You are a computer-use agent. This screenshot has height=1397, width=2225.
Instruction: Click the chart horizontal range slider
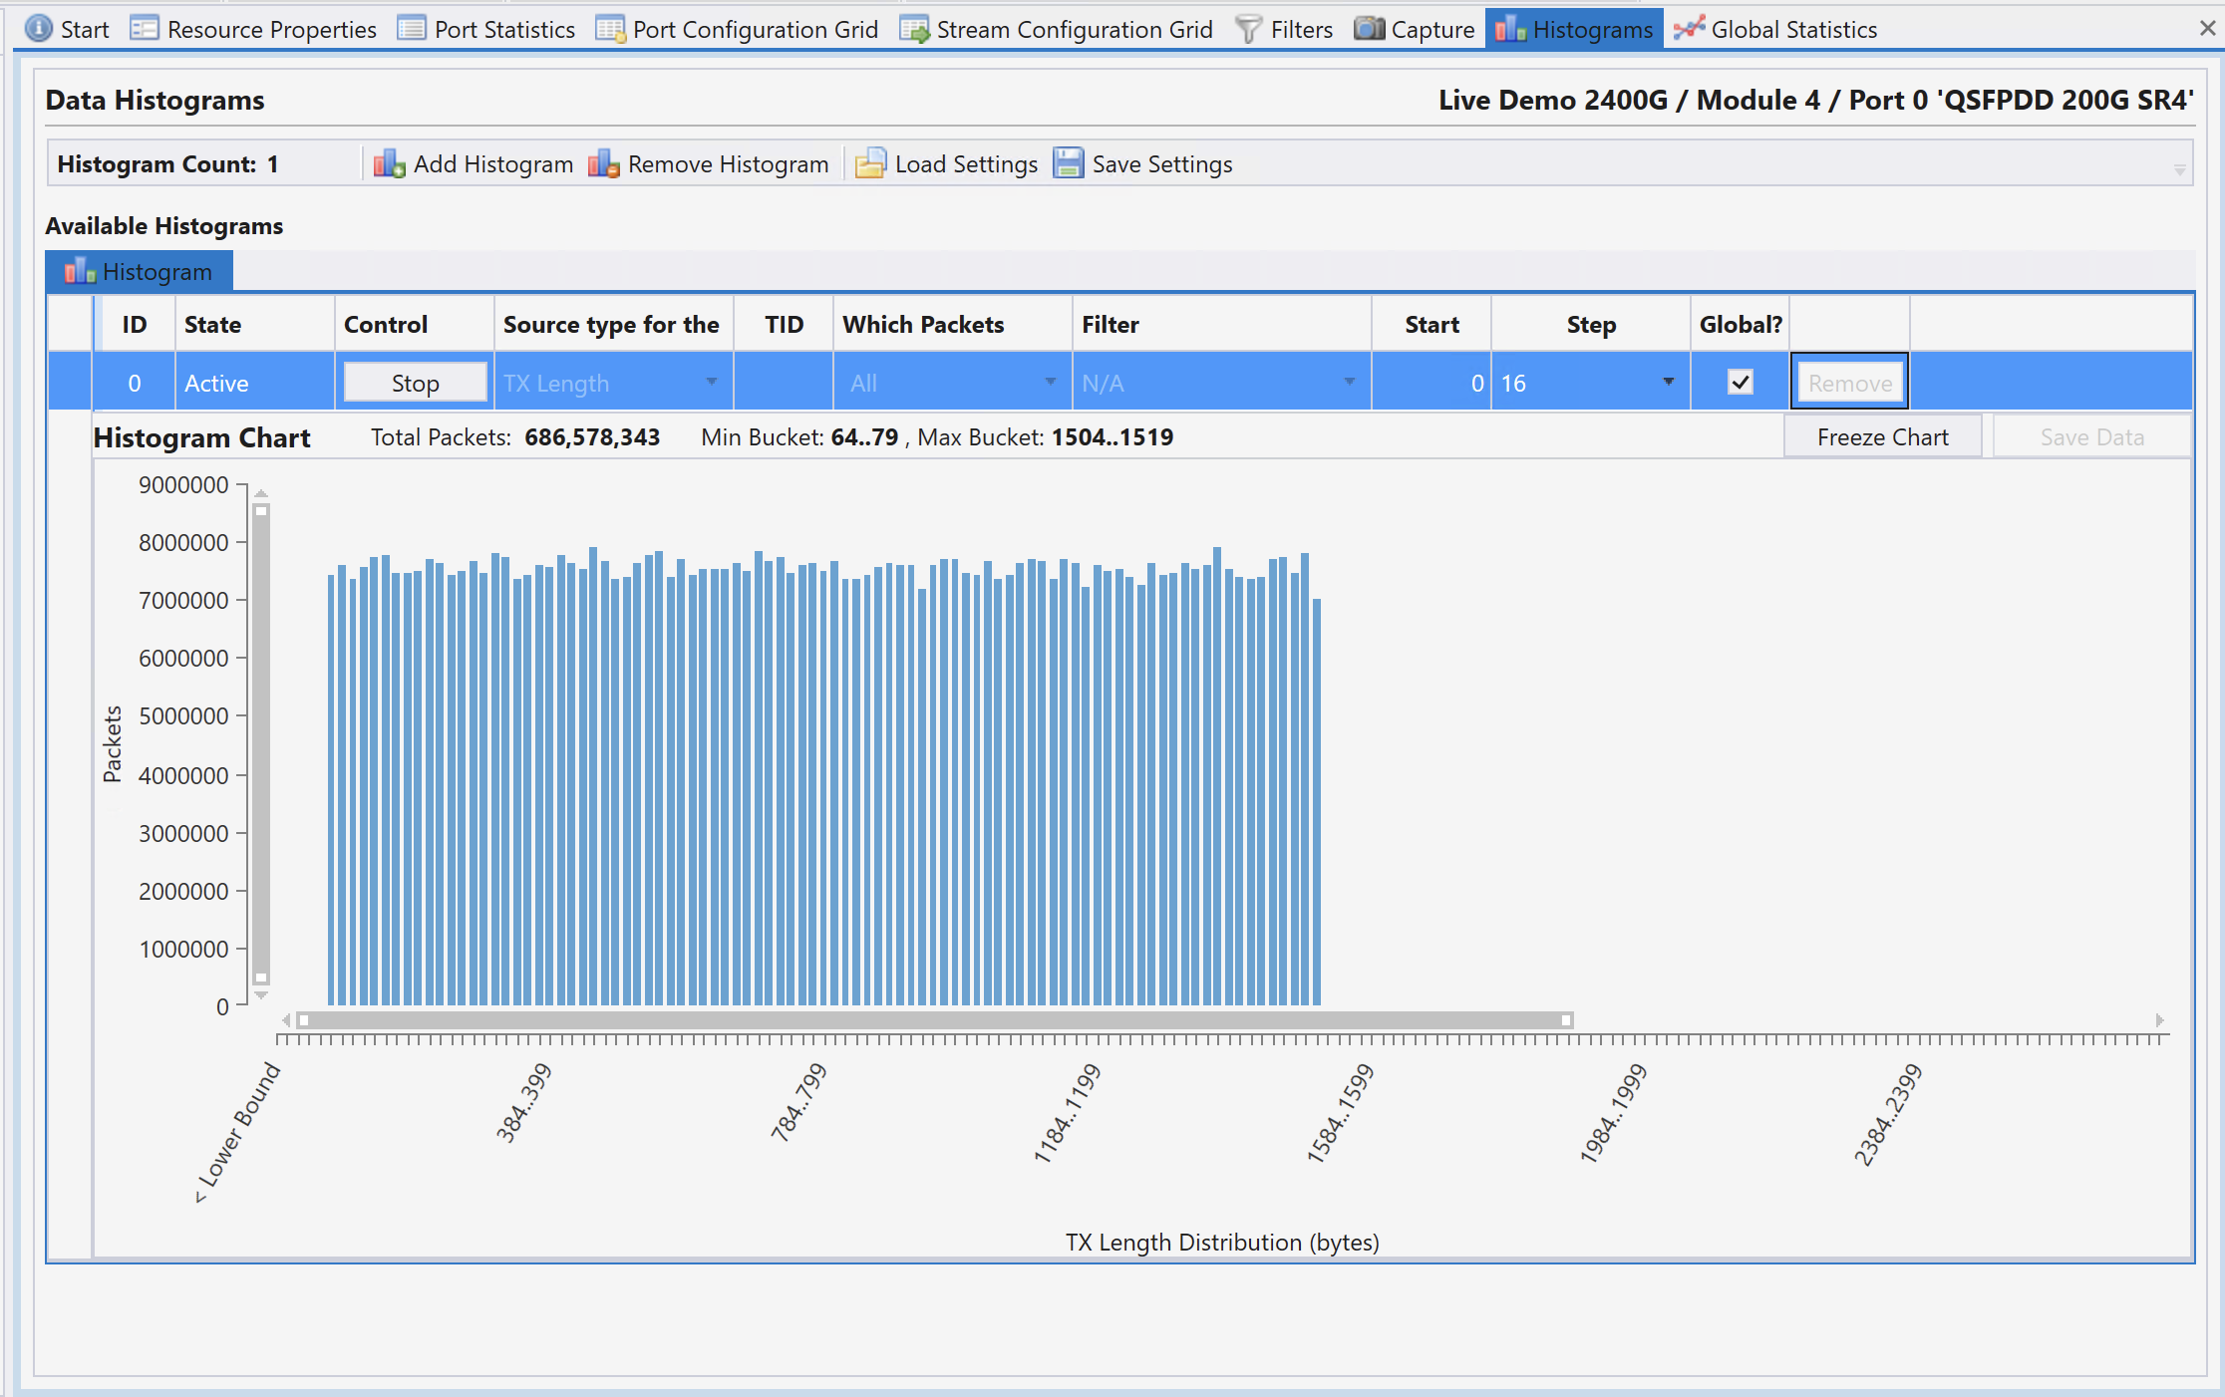coord(935,1020)
